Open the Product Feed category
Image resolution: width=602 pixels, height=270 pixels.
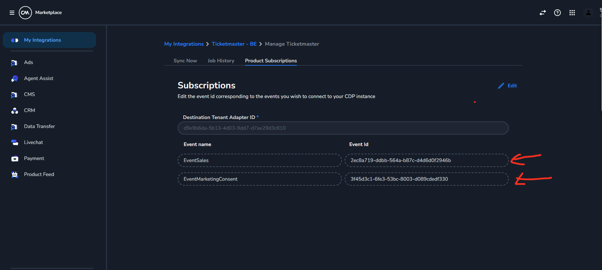tap(39, 174)
